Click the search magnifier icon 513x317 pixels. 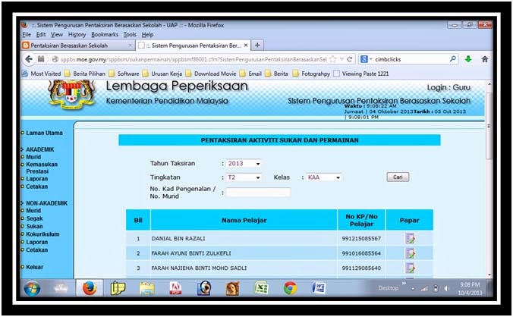(453, 59)
